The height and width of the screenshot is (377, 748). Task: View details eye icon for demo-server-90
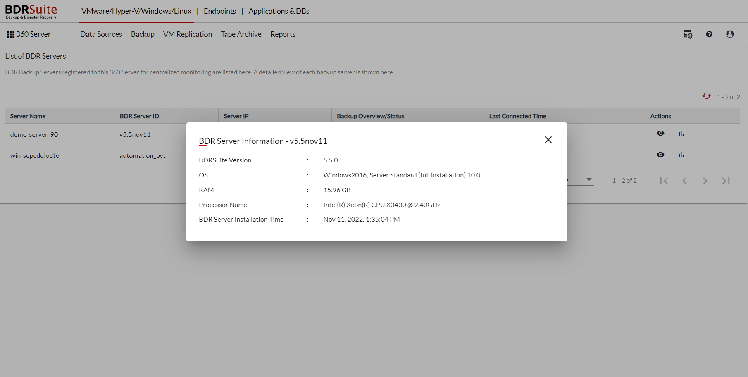[660, 133]
